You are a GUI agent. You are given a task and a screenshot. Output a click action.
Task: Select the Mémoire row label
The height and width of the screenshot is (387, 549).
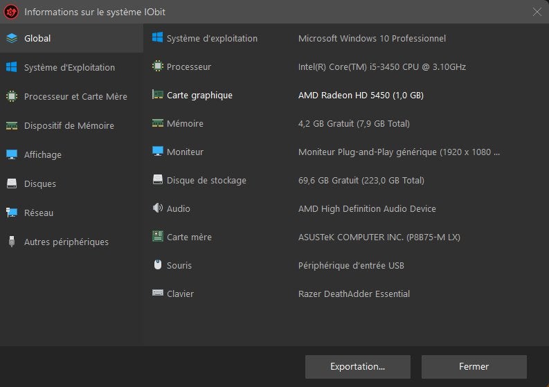[x=185, y=124]
